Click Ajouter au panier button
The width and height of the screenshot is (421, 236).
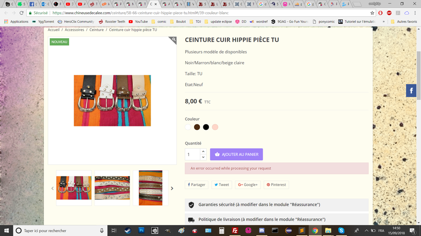tap(236, 154)
